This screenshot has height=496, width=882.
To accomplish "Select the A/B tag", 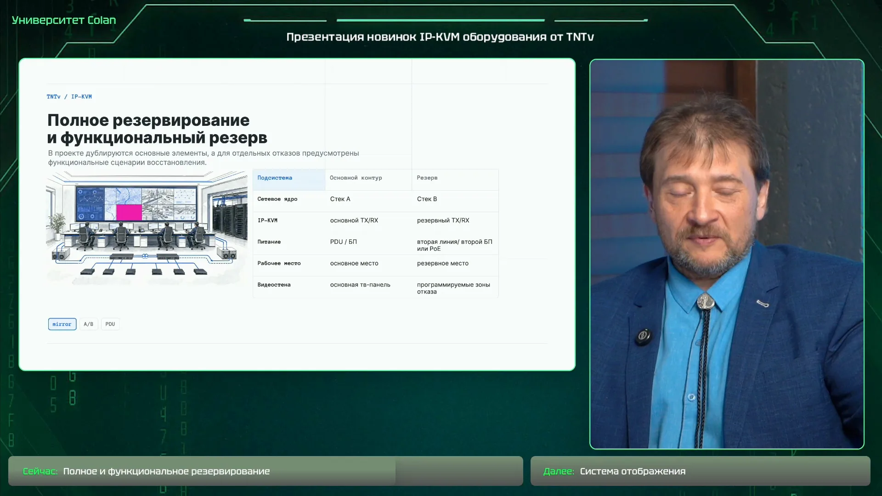I will [89, 324].
